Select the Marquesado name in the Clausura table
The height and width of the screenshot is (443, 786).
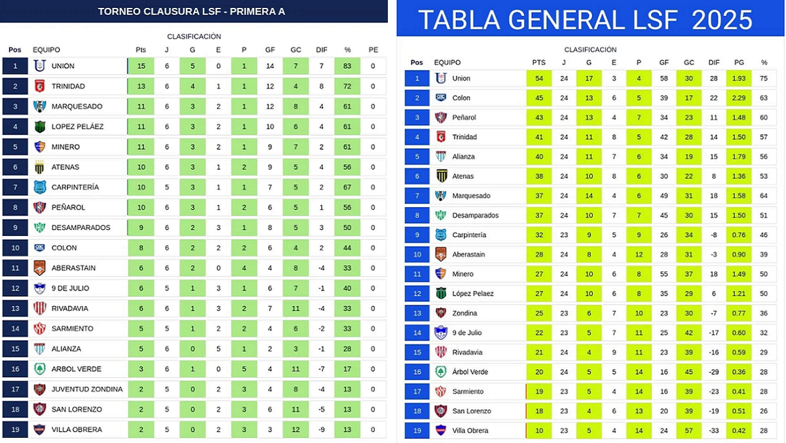[76, 107]
